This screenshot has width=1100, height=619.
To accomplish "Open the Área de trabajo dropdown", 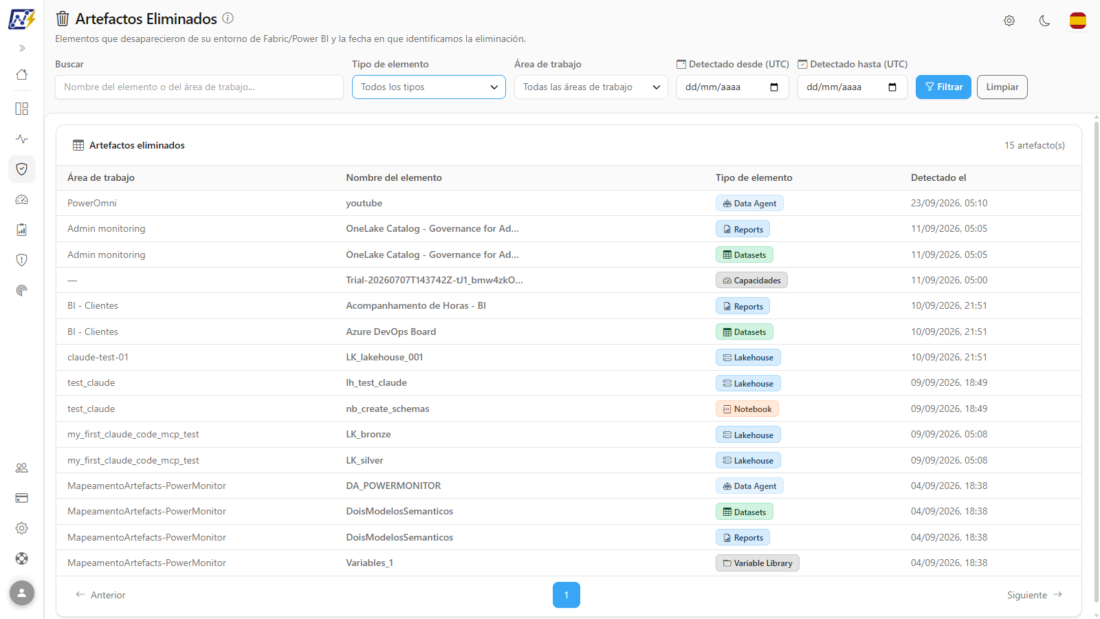I will click(x=591, y=87).
